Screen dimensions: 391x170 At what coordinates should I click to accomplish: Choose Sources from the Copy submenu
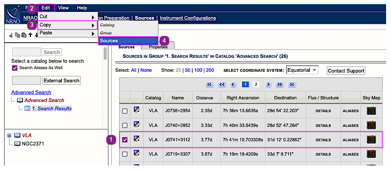128,41
